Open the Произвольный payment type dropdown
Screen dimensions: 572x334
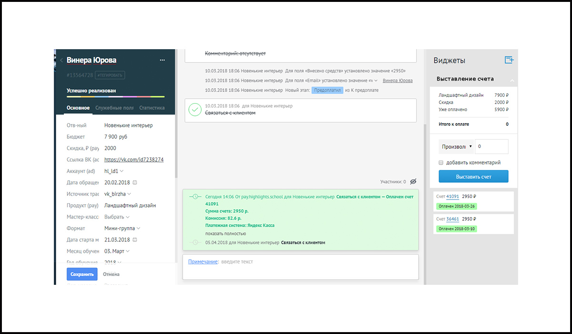[x=456, y=147]
